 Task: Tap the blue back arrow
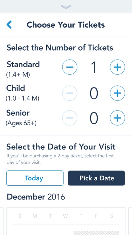pyautogui.click(x=9, y=25)
